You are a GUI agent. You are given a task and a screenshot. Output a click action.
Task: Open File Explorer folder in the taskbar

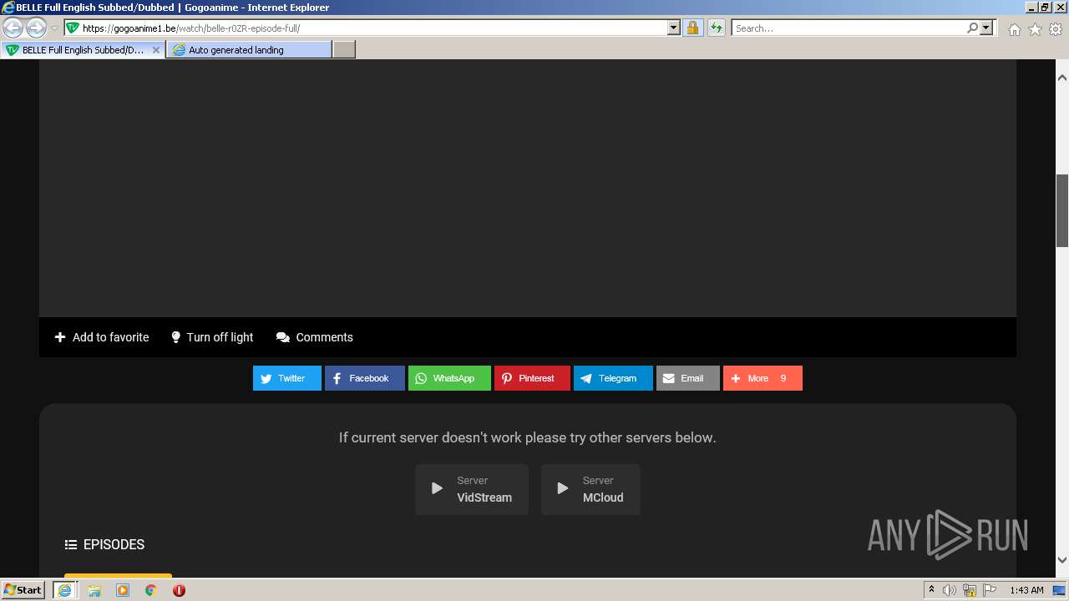[x=94, y=590]
